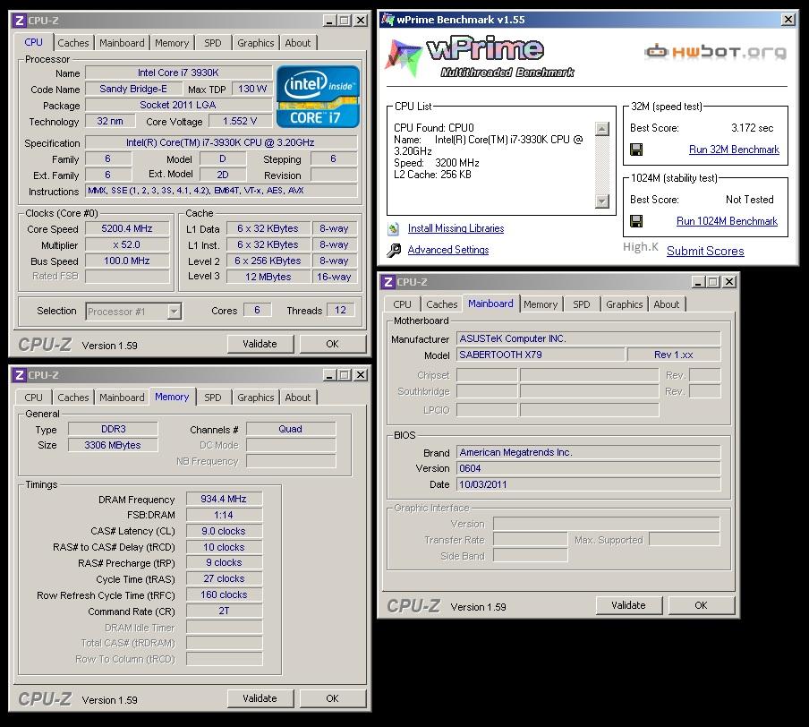Click the CPU-Z Z icon in the CPU window title bar
This screenshot has width=809, height=727.
pos(20,21)
